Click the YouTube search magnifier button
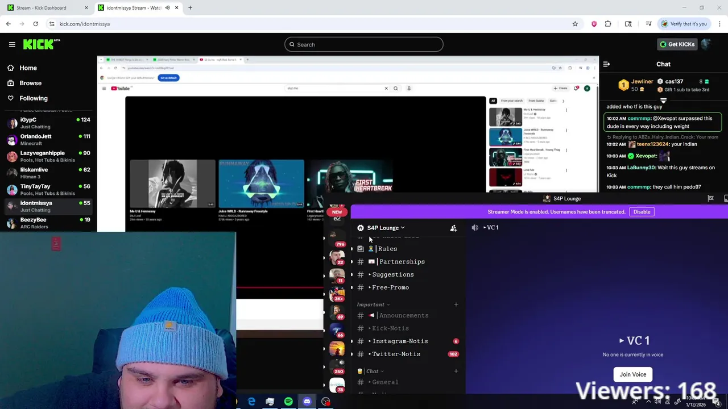The width and height of the screenshot is (728, 409). (x=396, y=88)
